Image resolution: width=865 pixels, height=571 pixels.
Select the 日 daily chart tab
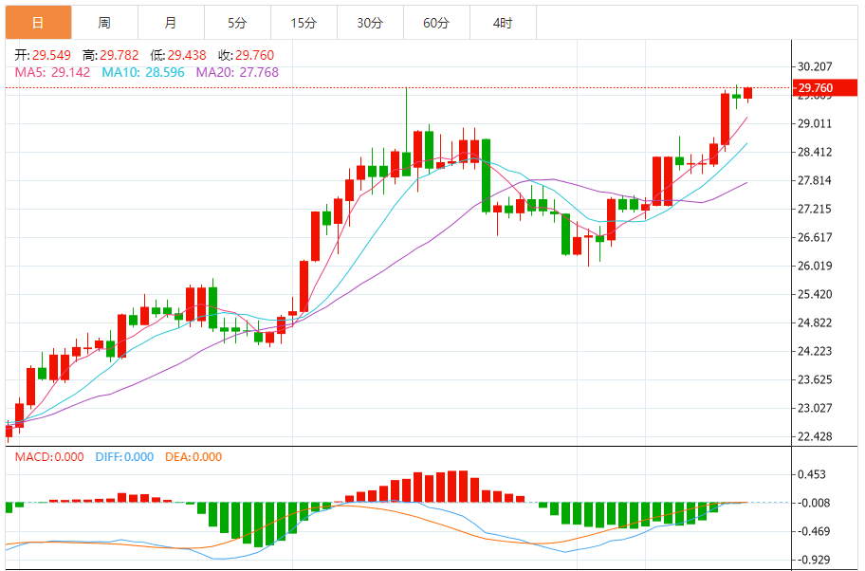coord(39,23)
